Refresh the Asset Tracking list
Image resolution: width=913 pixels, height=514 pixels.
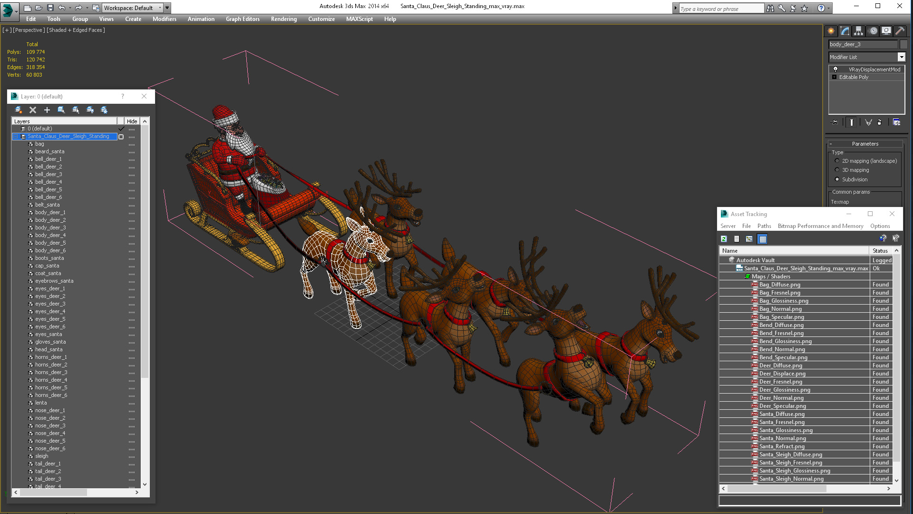tap(724, 239)
